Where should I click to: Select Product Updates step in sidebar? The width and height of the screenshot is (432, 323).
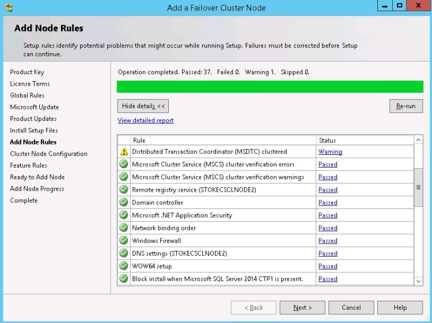click(x=33, y=119)
